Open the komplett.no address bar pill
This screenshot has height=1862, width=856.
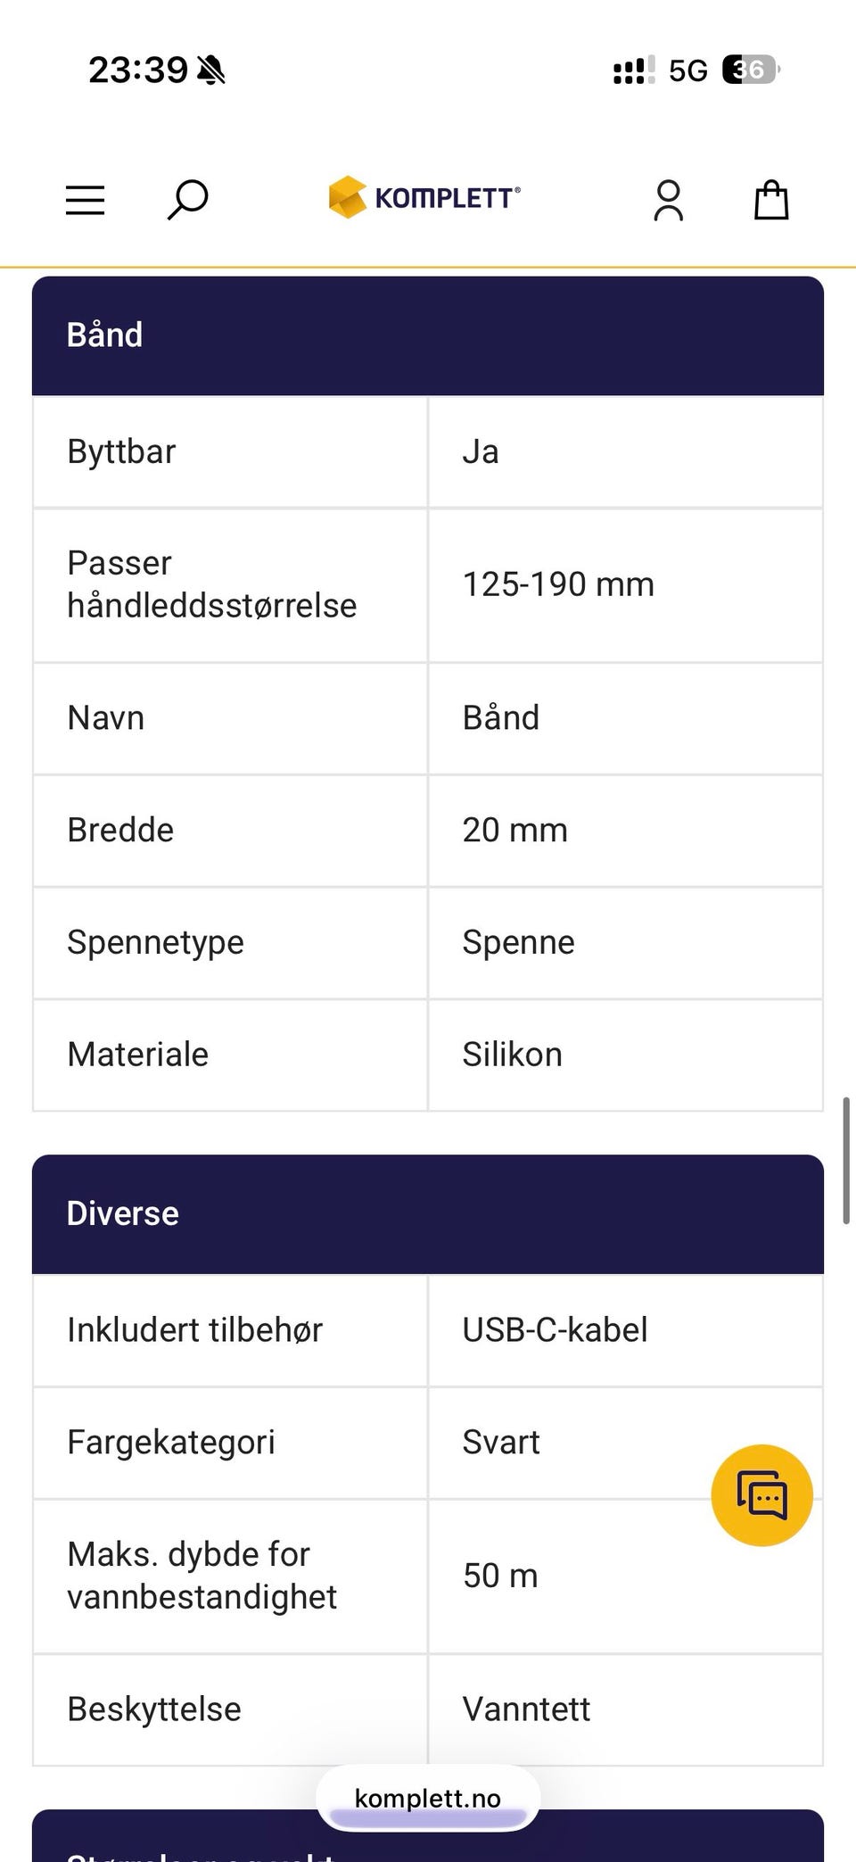click(427, 1797)
